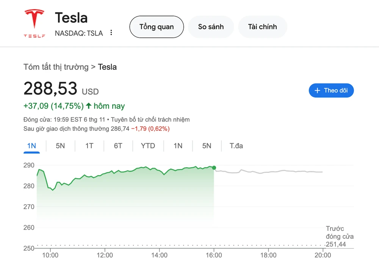
Task: Select the 6T time range
Action: click(118, 146)
